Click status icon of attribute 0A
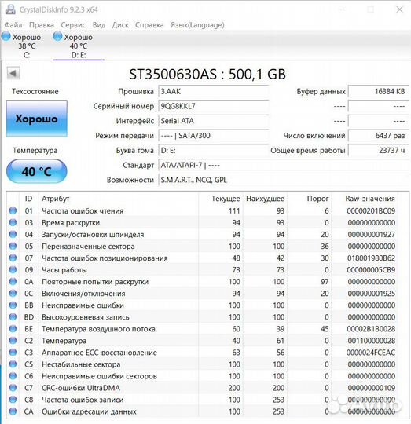 [13, 282]
